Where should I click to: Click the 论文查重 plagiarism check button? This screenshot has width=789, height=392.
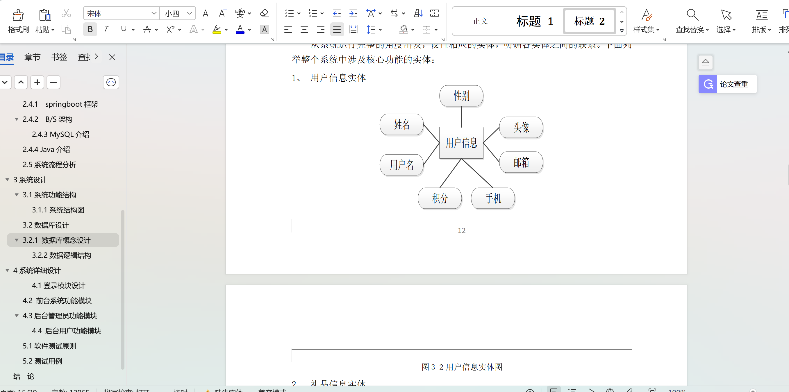coord(727,84)
